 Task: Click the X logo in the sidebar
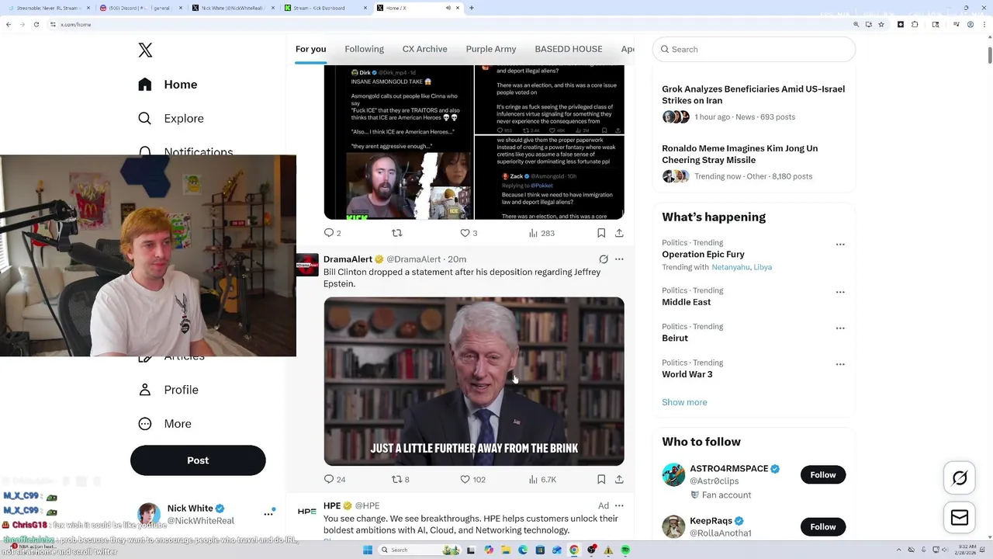pos(145,50)
